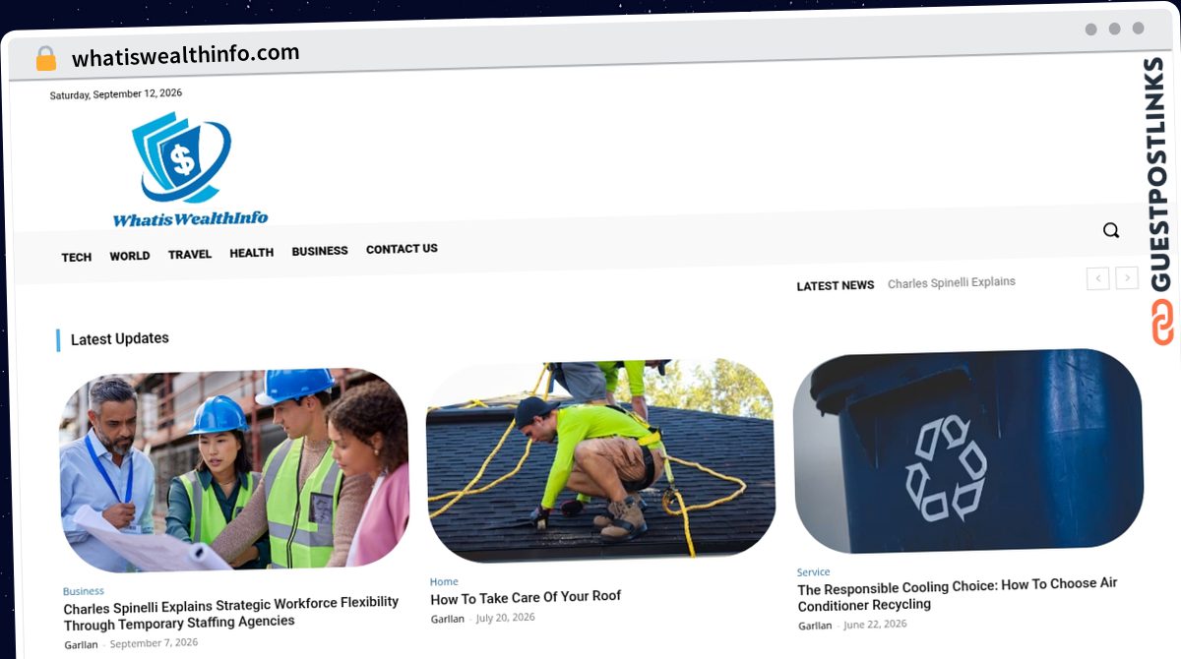This screenshot has width=1181, height=659.
Task: Open the construction workers article thumbnail
Action: (234, 470)
